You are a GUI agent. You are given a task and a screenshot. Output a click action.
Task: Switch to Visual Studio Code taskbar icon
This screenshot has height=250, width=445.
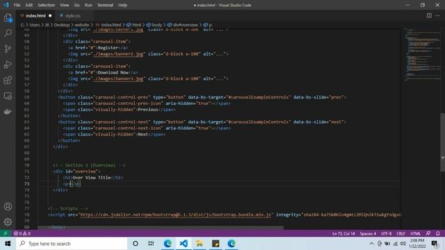pyautogui.click(x=184, y=244)
